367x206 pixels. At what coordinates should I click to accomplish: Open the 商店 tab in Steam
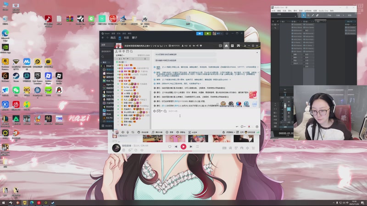click(113, 38)
